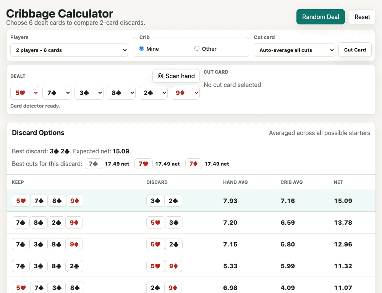Click discarded 5 of hearts in the 12.96 row

tap(155, 244)
